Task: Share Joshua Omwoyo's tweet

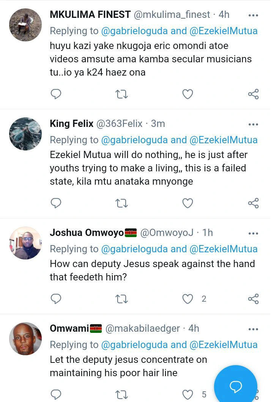Action: coord(253,299)
